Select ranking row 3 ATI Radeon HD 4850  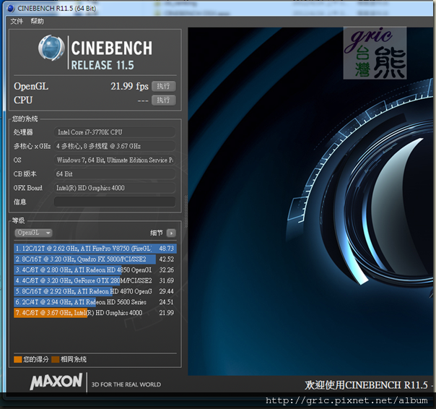point(95,270)
